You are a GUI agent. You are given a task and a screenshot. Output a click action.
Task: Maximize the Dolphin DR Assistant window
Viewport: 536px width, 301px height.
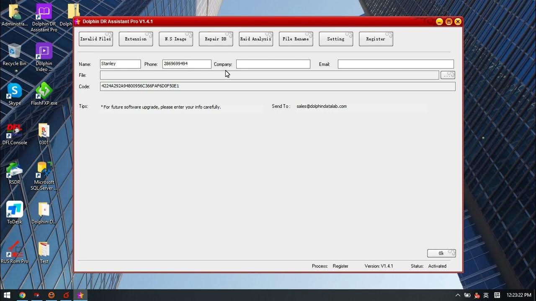pos(448,22)
